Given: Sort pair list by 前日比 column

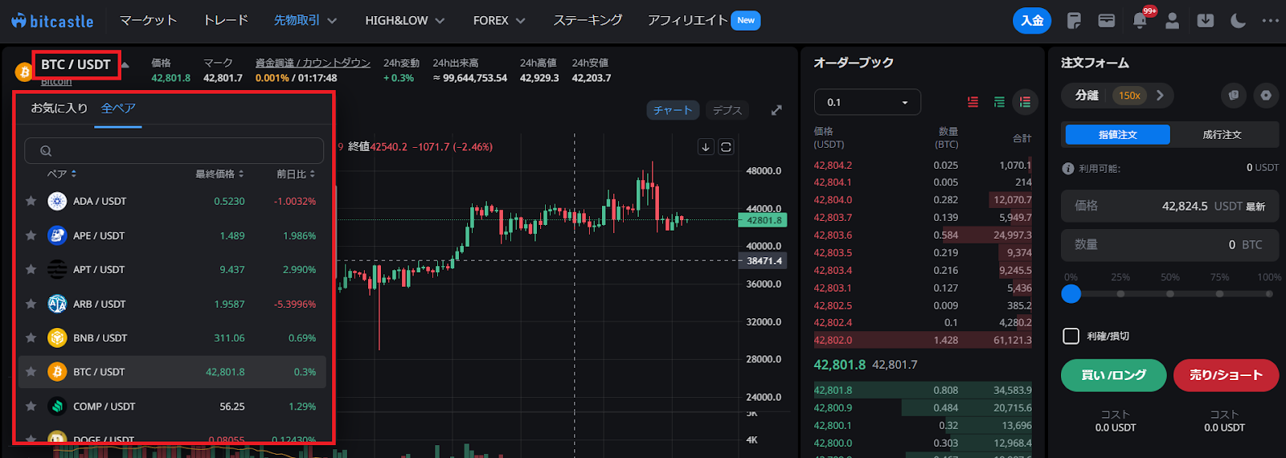Looking at the screenshot, I should coord(296,174).
